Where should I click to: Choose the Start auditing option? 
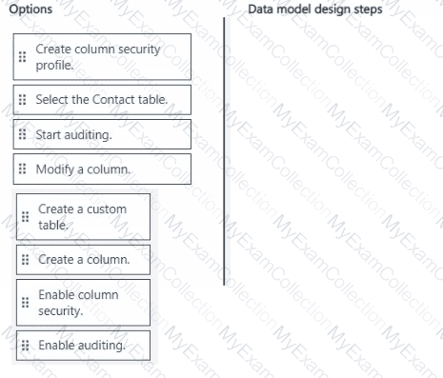tap(102, 134)
